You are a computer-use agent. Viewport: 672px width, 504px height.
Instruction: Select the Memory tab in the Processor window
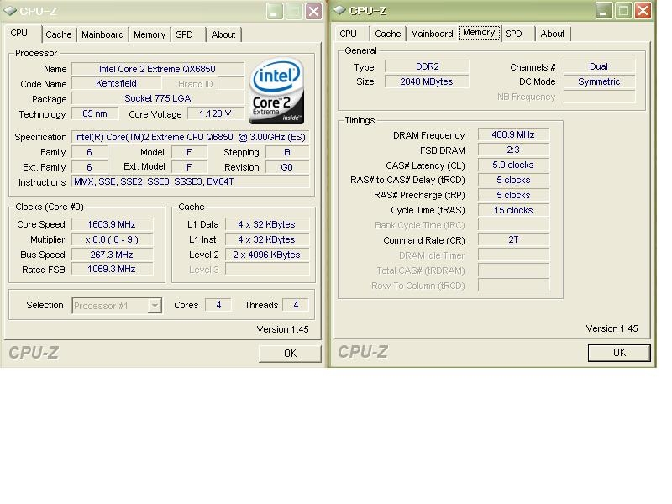click(150, 34)
